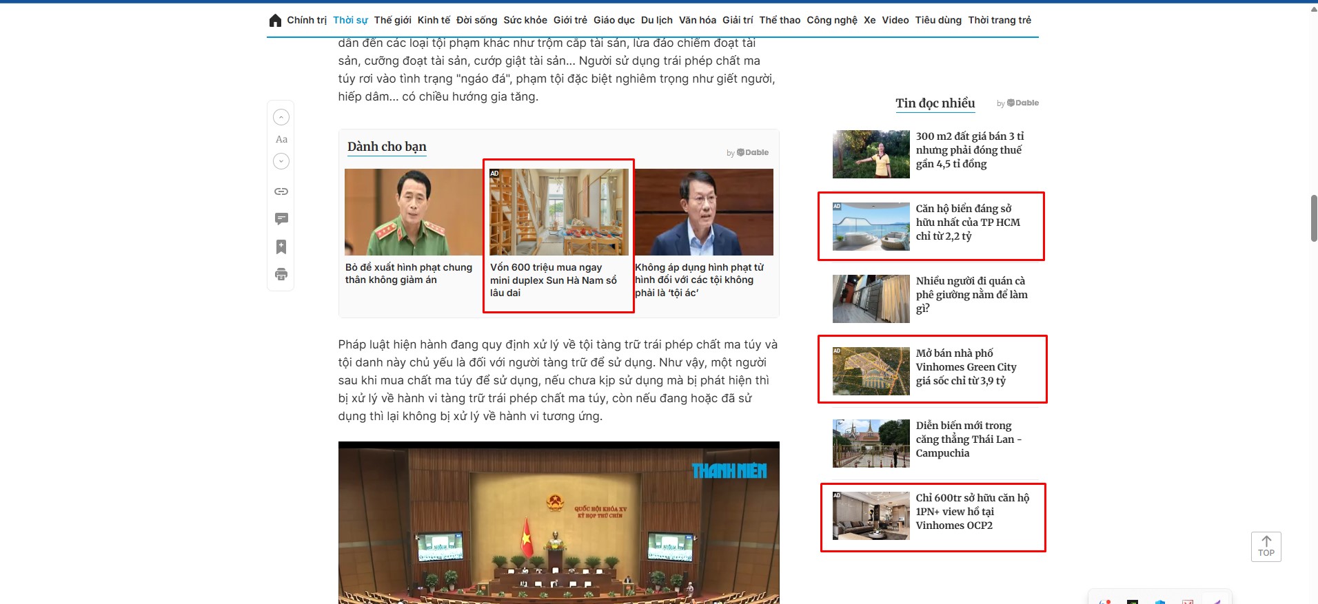
Task: Open Kinh tế section
Action: (x=434, y=20)
